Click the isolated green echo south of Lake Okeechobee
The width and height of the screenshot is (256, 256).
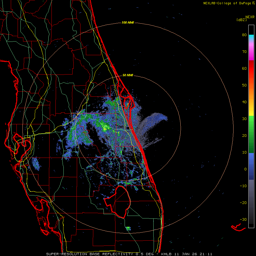[x=128, y=228]
